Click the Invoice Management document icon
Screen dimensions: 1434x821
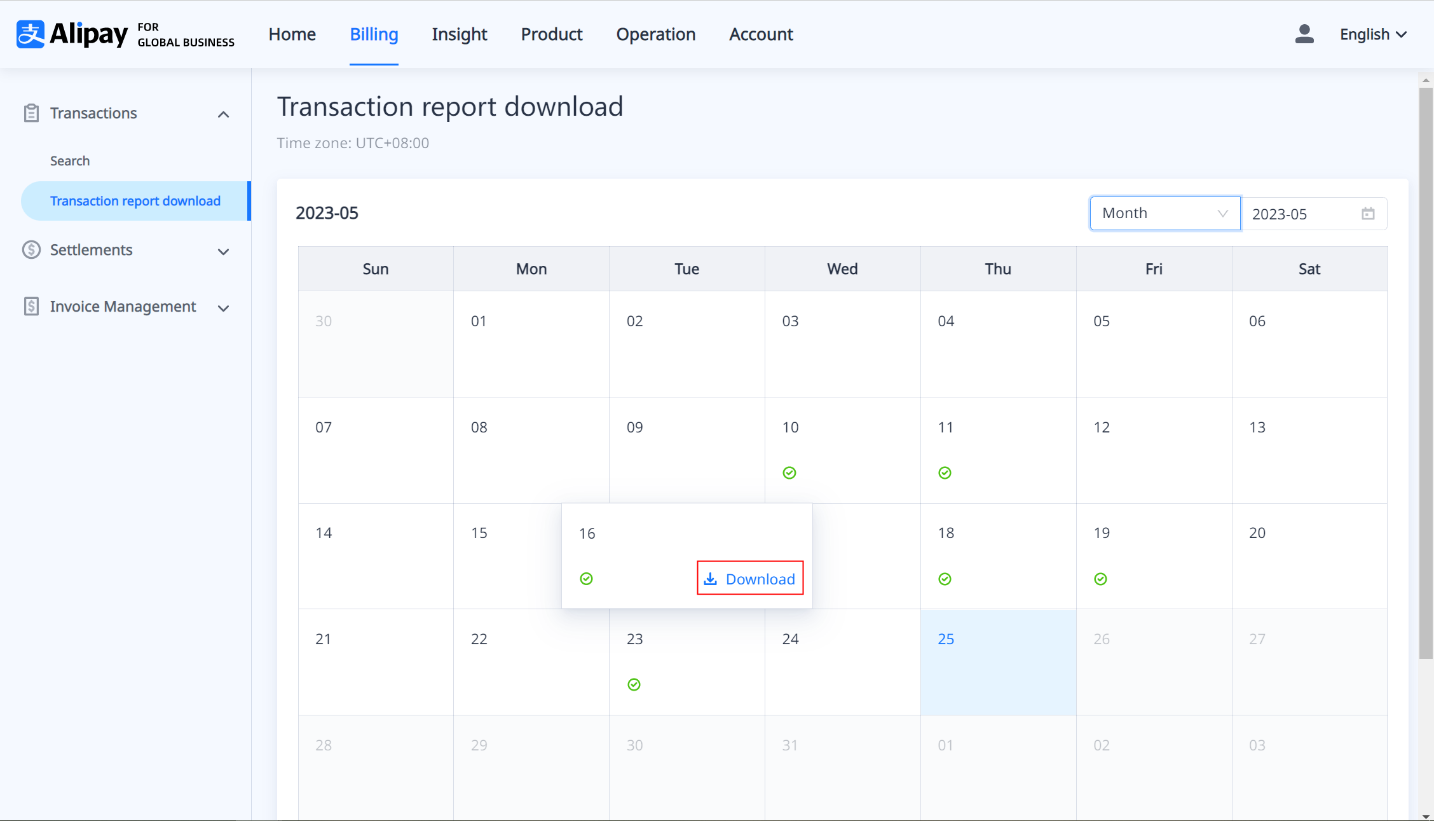(x=31, y=307)
